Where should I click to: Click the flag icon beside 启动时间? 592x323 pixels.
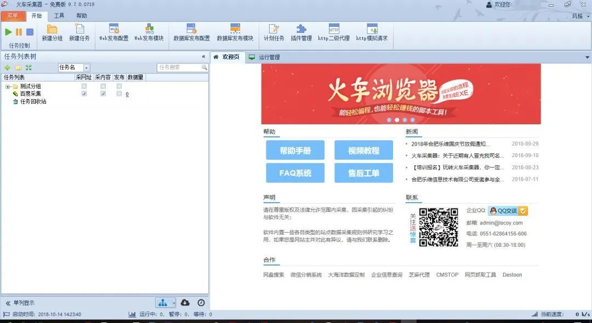click(x=7, y=314)
